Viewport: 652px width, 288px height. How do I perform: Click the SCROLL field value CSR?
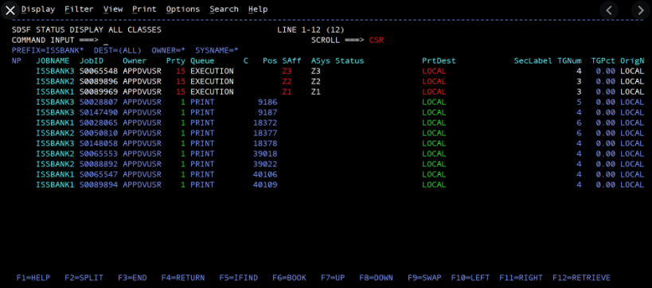point(377,41)
